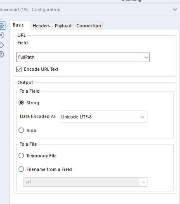
Task: Select the Blob output radio button
Action: [21, 131]
